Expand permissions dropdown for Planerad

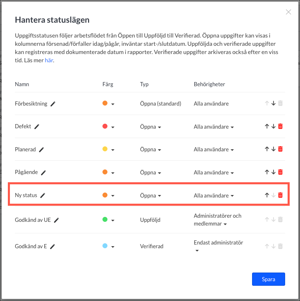click(214, 150)
